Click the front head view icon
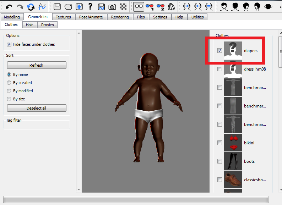This screenshot has height=205, width=282. (x=224, y=7)
